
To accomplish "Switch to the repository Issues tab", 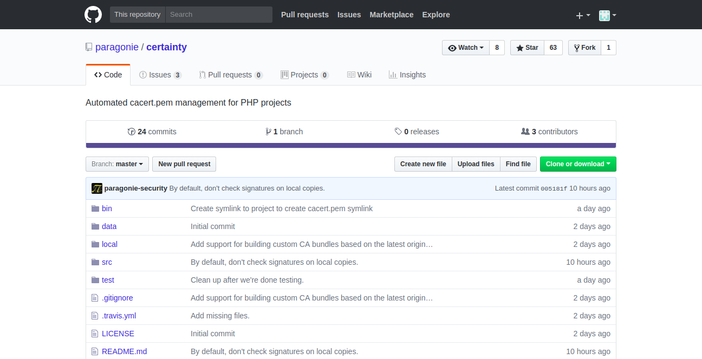I will [160, 75].
